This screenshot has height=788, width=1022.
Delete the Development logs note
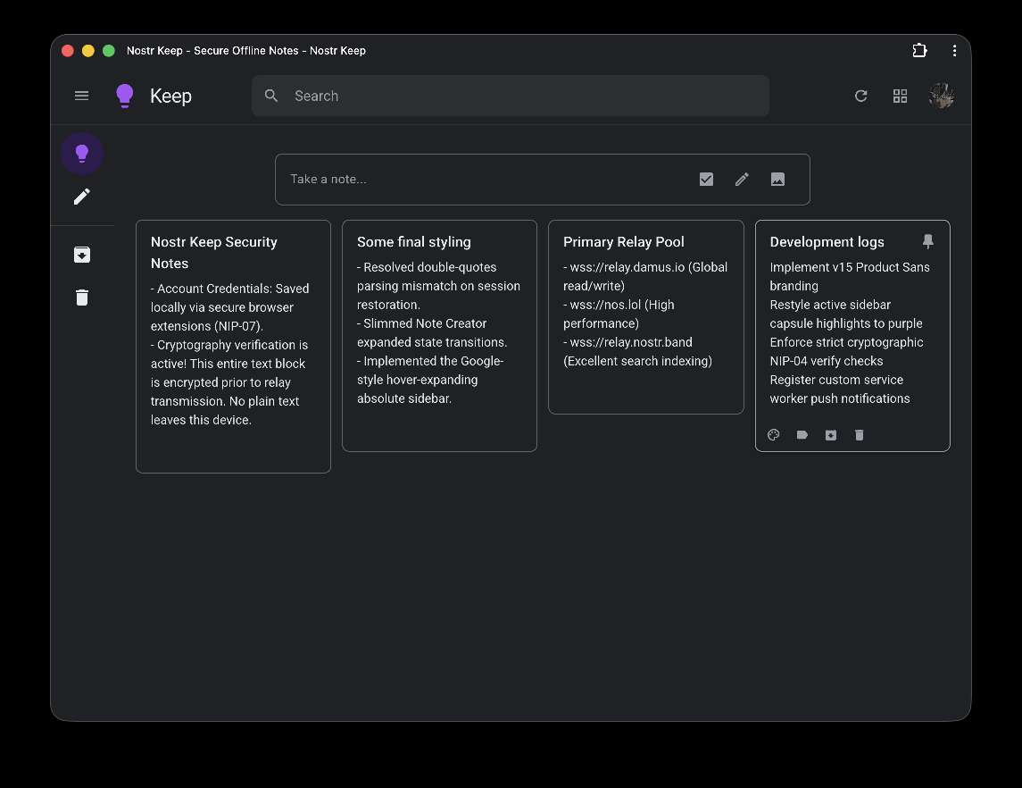[x=859, y=435]
